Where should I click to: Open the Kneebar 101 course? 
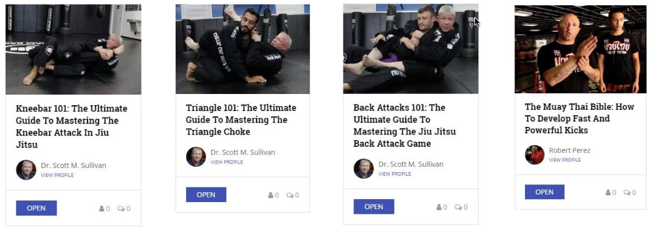36,208
